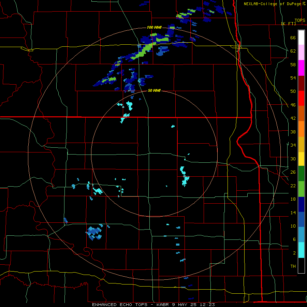Image resolution: width=307 pixels, height=307 pixels.
Task: Choose the dark orange legend color segment
Action: tap(301, 113)
